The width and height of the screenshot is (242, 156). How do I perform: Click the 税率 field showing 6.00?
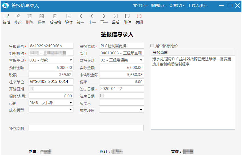(x=121, y=81)
